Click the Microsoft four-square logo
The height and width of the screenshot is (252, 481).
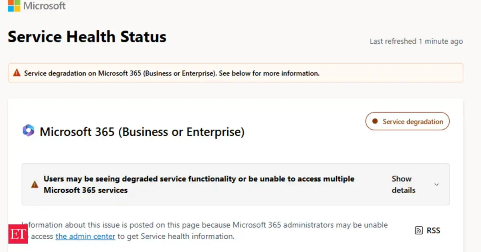(x=14, y=6)
